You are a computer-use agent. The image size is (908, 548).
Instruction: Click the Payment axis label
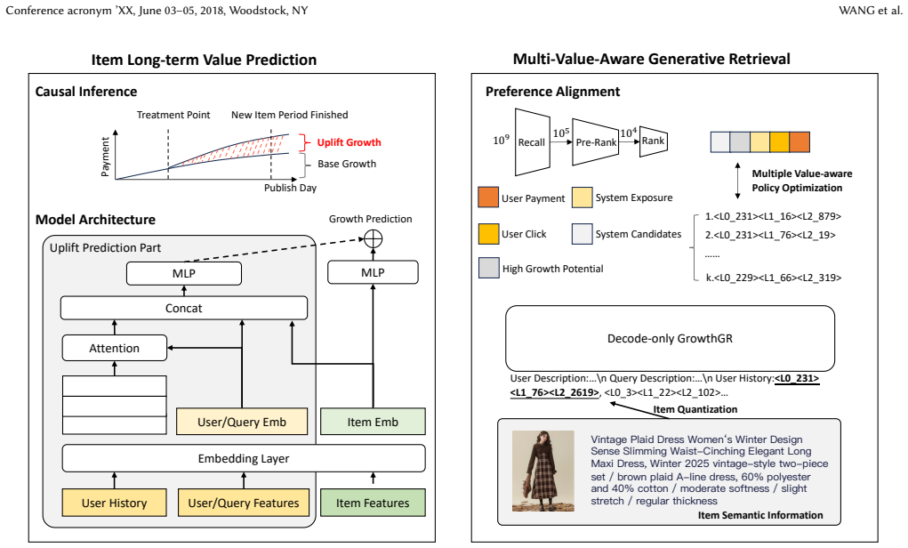pos(105,157)
